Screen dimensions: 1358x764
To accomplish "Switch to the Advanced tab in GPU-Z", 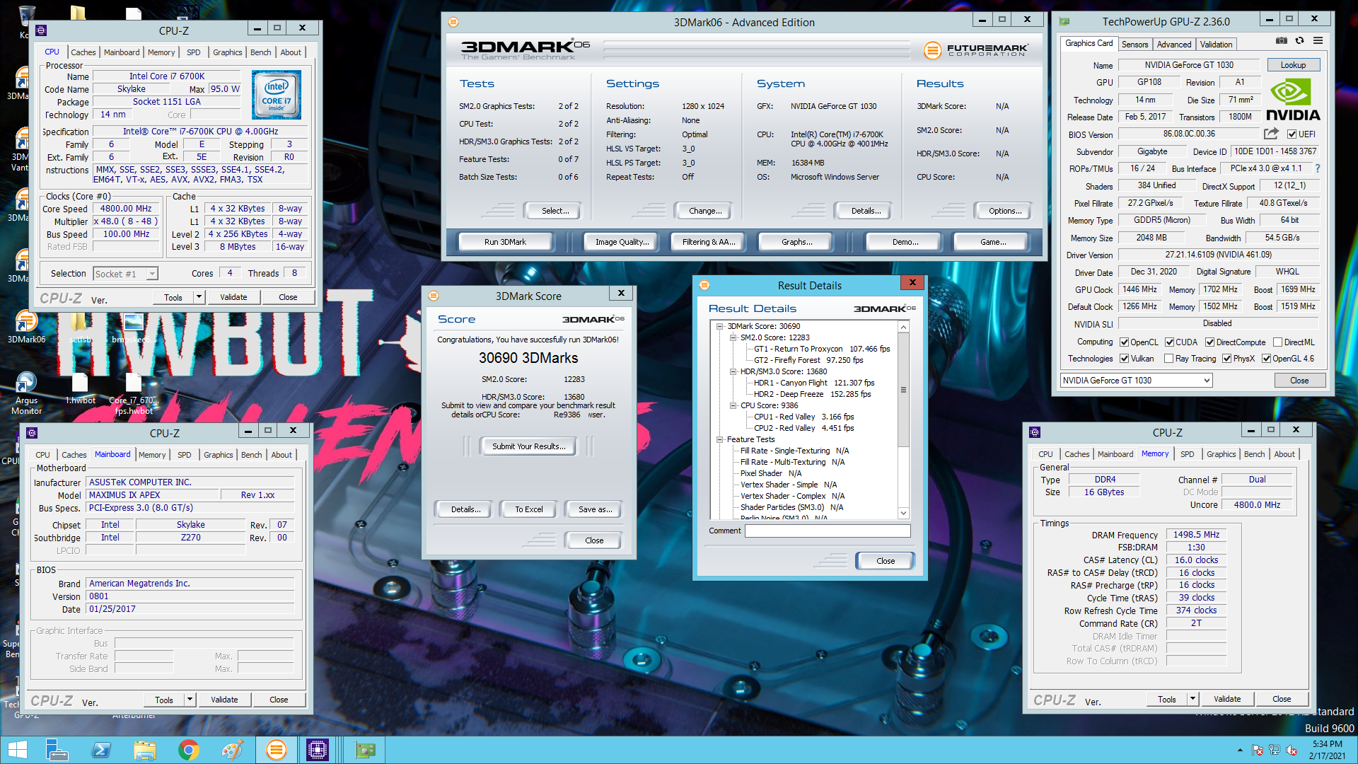I will [1174, 45].
